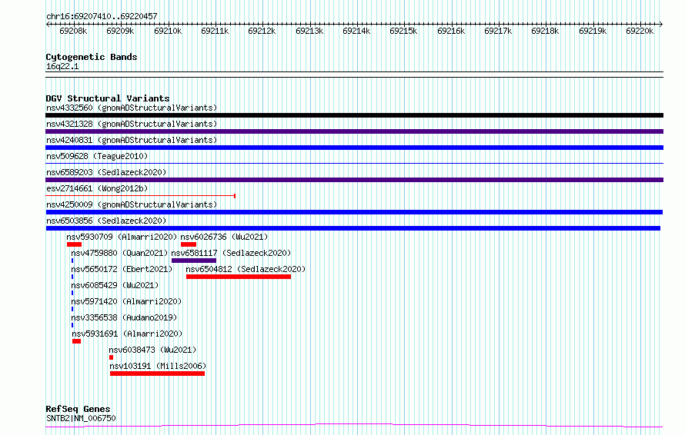
Task: Select the red bar under nsv5931691
Action: pos(76,341)
